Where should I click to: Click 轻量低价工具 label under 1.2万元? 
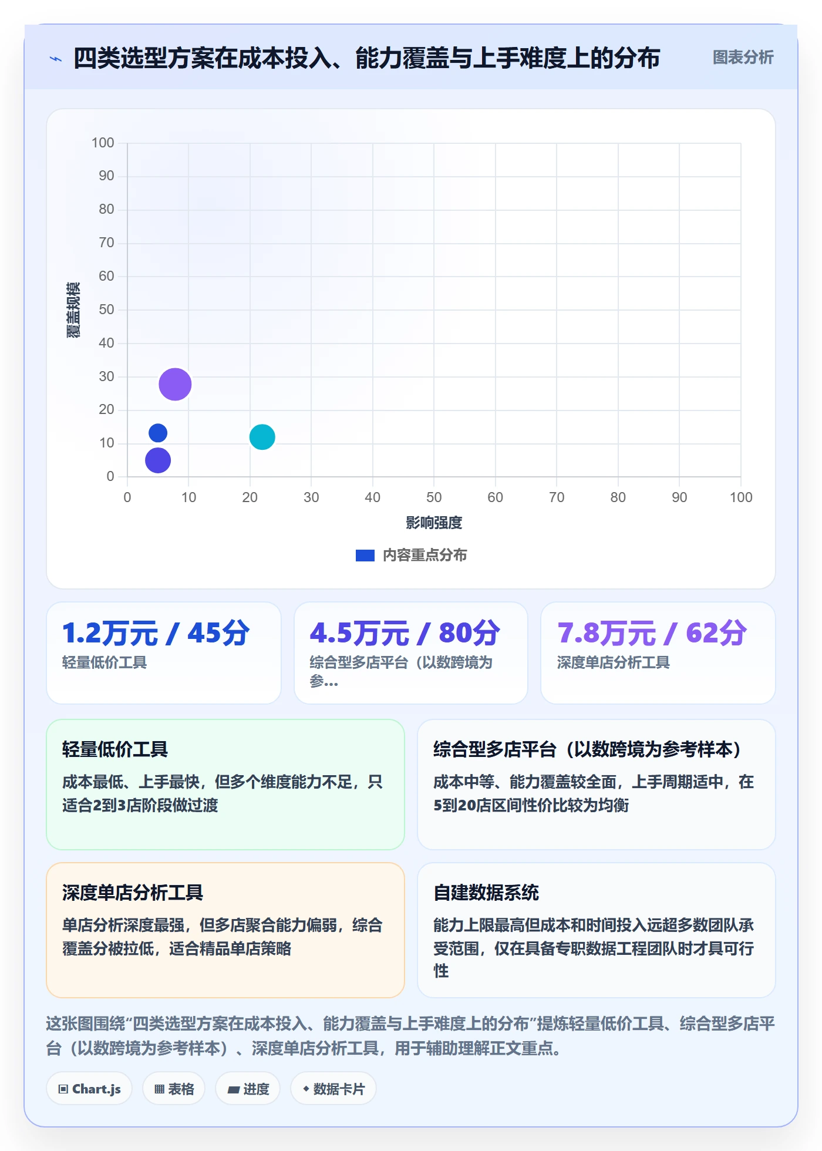[x=105, y=662]
